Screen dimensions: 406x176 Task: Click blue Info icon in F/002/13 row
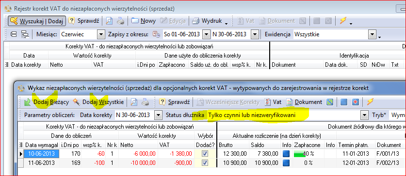click(x=286, y=163)
